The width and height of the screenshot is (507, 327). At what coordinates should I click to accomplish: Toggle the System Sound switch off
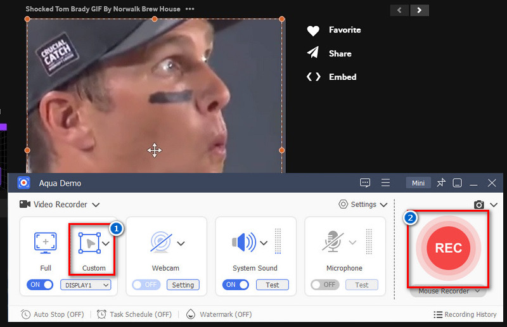236,285
